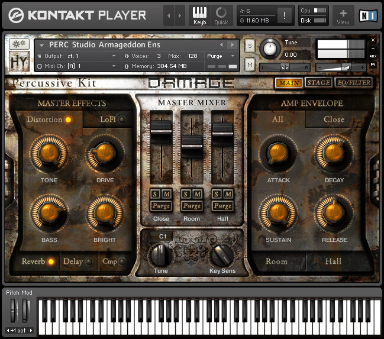Enable the LoFi effect

122,120
